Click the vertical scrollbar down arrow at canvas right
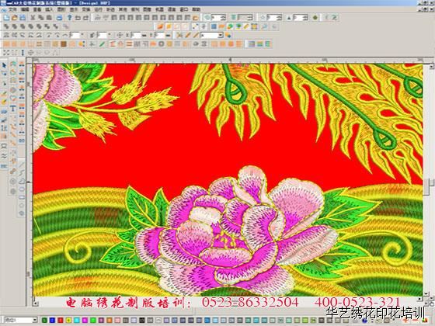Image resolution: width=435 pixels, height=326 pixels. 426,293
